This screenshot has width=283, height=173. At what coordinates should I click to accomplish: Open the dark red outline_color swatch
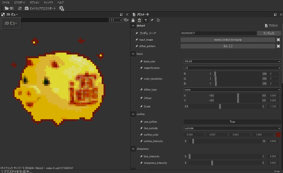coord(278,135)
